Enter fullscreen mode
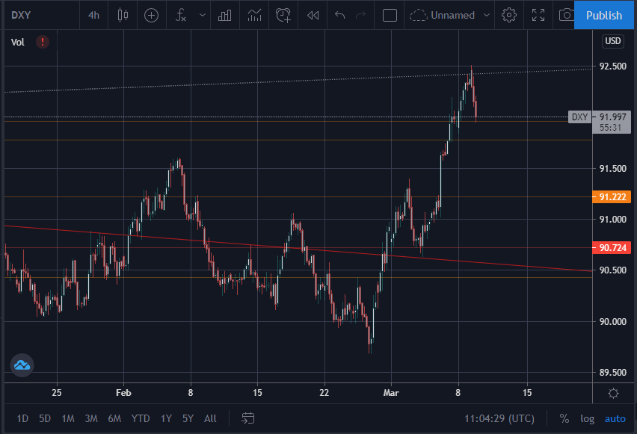The image size is (637, 434). (x=538, y=16)
